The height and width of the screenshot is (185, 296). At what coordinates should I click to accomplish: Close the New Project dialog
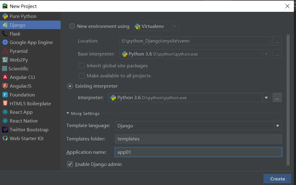[288, 6]
